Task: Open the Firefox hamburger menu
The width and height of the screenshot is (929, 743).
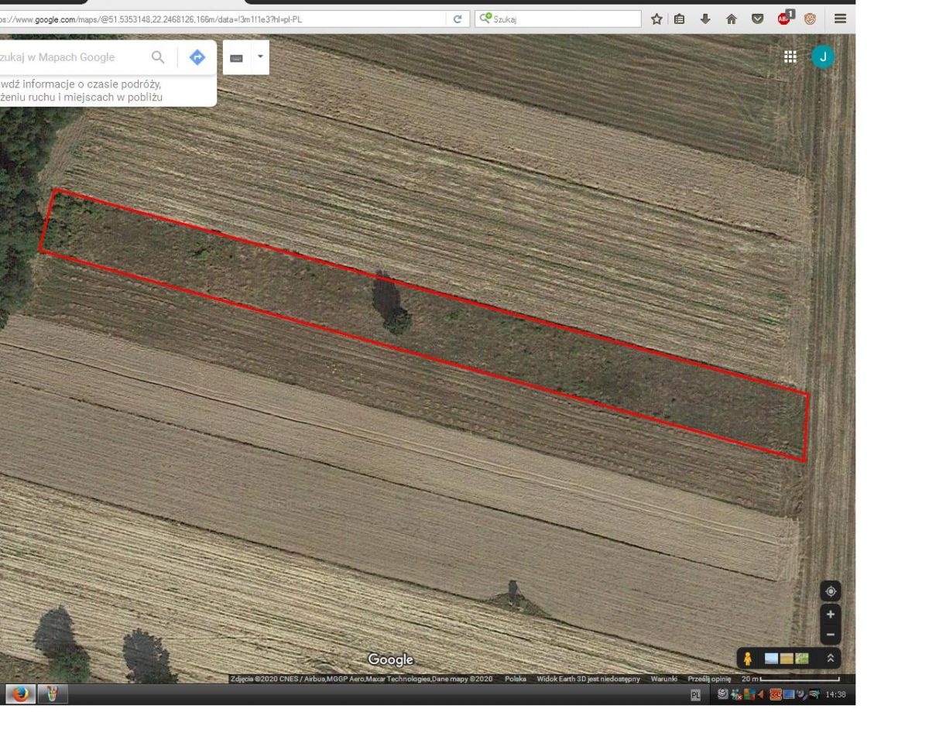Action: pos(840,19)
